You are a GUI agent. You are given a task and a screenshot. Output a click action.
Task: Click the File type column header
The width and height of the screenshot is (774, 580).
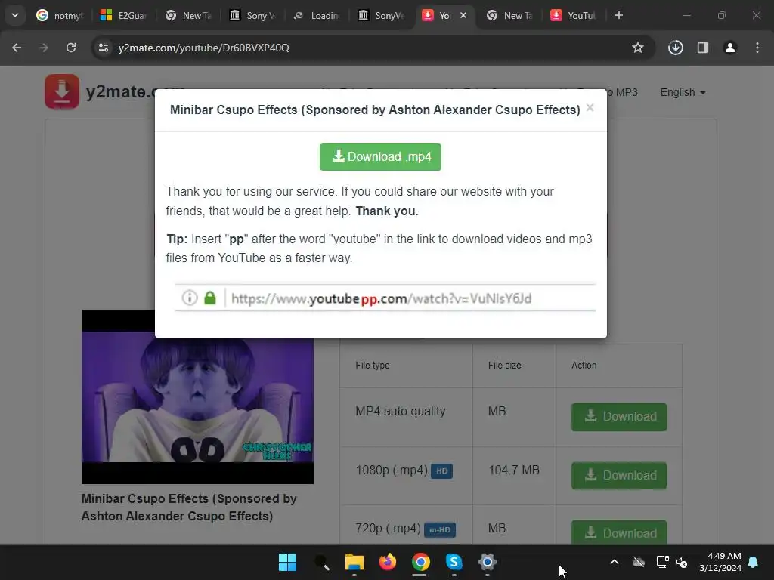pyautogui.click(x=373, y=366)
